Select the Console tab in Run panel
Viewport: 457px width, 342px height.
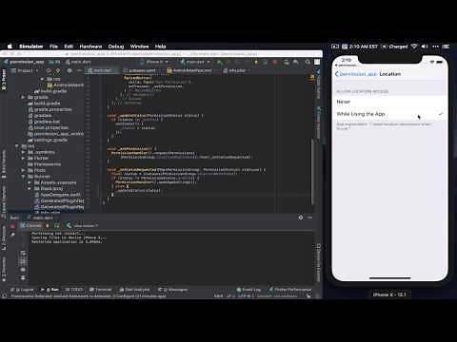[31, 225]
